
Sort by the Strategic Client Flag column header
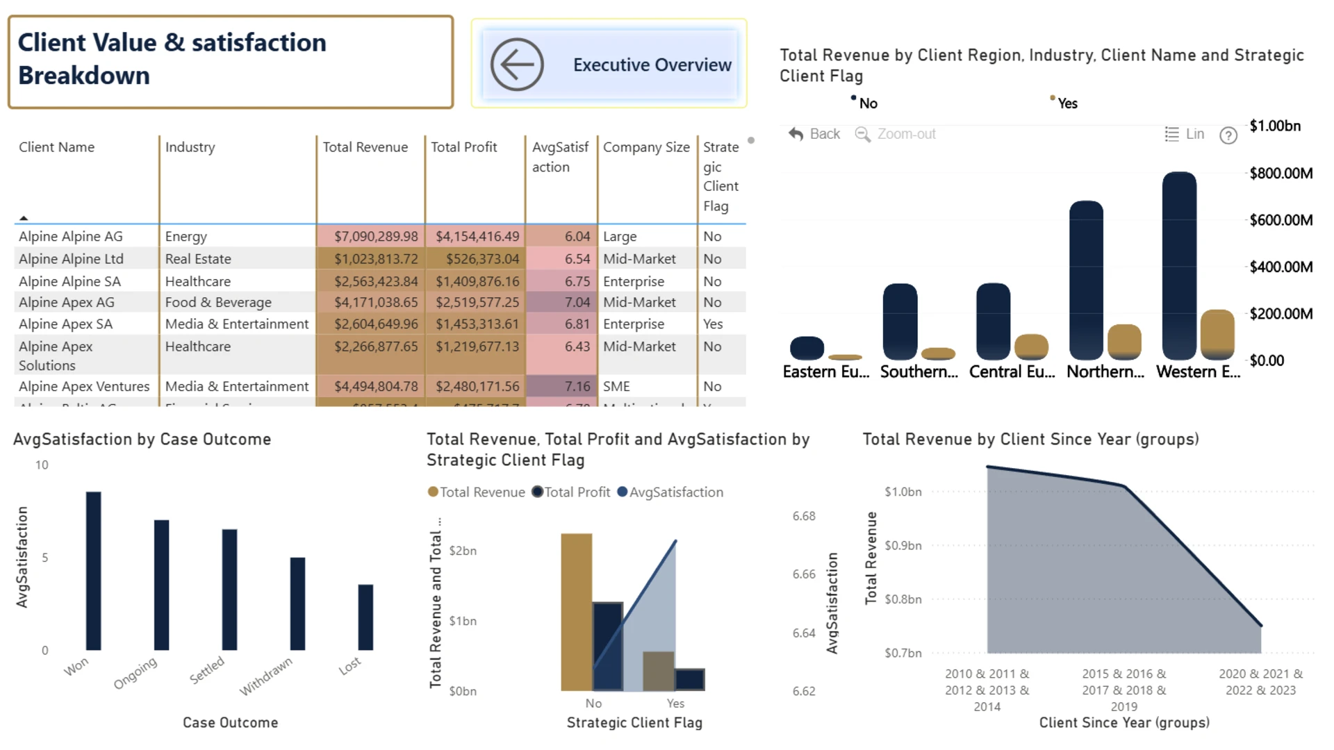(x=720, y=176)
